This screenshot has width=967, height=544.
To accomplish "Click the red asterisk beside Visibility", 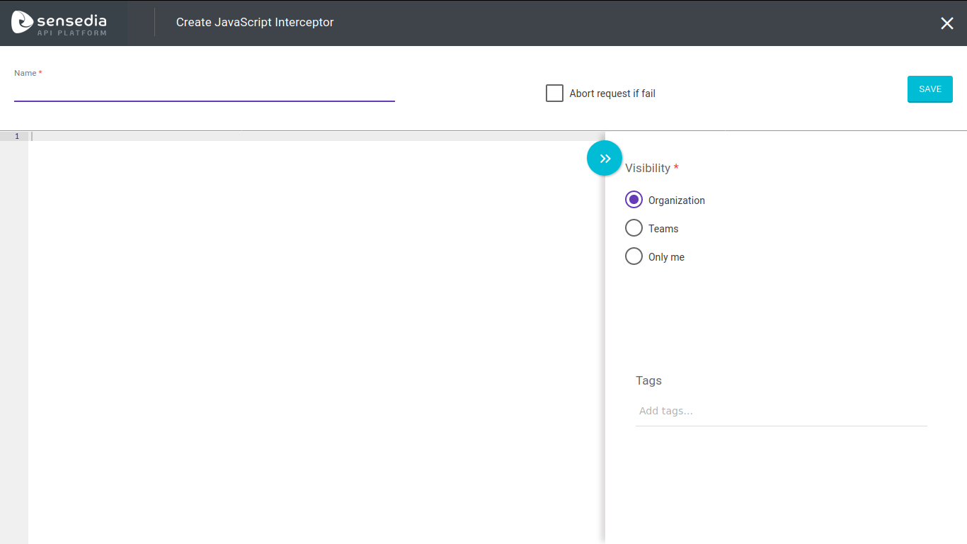I will tap(675, 168).
